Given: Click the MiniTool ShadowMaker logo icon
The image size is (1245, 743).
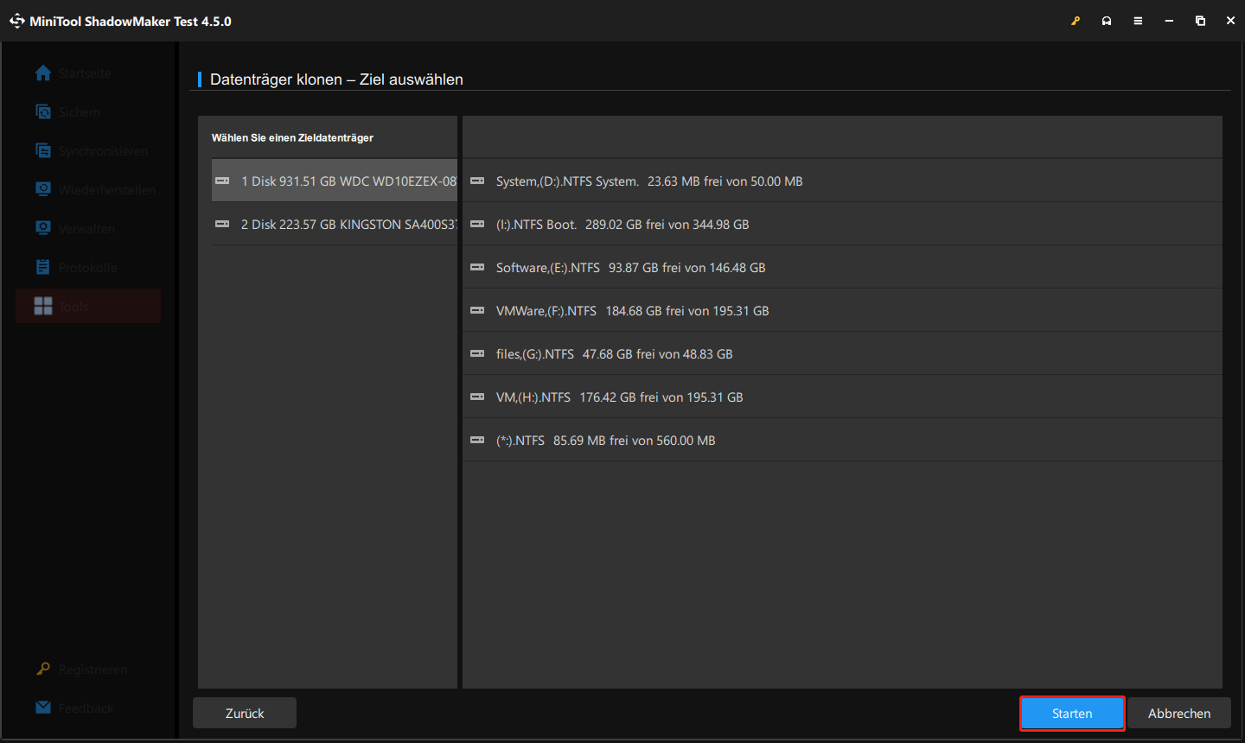Looking at the screenshot, I should (x=17, y=21).
